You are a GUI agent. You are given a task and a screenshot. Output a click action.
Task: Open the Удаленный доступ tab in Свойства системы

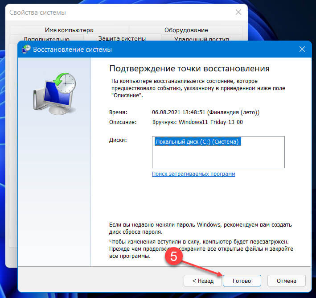click(201, 38)
